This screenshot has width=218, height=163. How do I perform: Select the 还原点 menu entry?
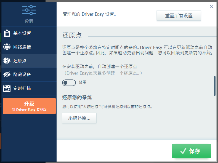29,61
